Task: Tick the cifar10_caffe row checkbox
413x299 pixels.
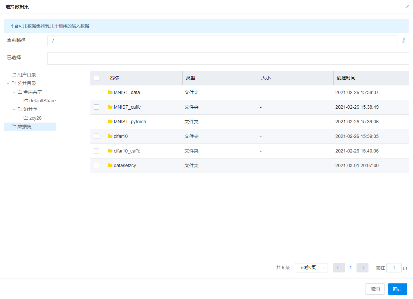Action: tap(96, 151)
